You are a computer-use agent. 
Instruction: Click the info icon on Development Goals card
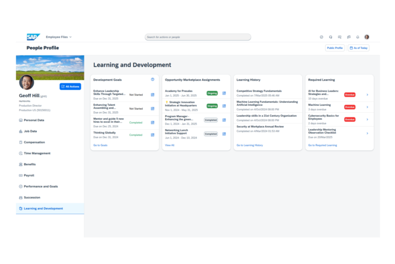tap(153, 79)
